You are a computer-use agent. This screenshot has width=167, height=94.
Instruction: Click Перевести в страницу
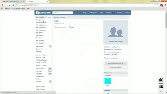(x=111, y=58)
